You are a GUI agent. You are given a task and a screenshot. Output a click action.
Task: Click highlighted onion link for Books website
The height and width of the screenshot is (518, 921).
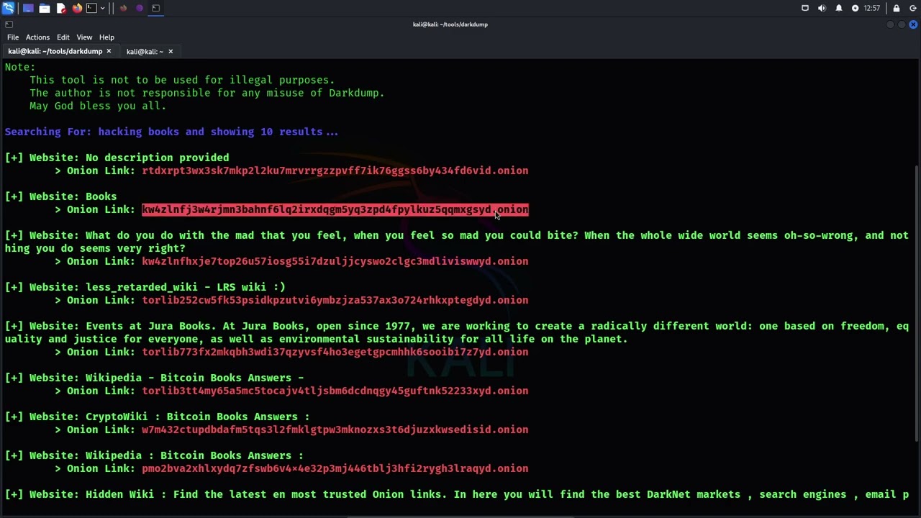click(335, 209)
